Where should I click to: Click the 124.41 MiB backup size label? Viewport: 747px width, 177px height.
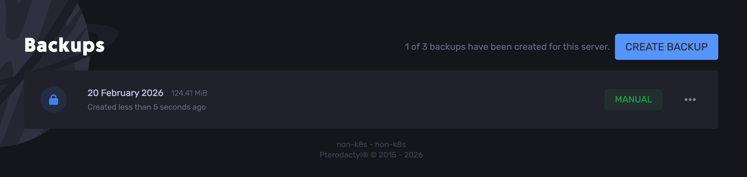(189, 93)
